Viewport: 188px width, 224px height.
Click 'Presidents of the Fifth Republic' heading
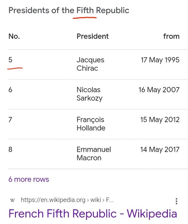69,10
